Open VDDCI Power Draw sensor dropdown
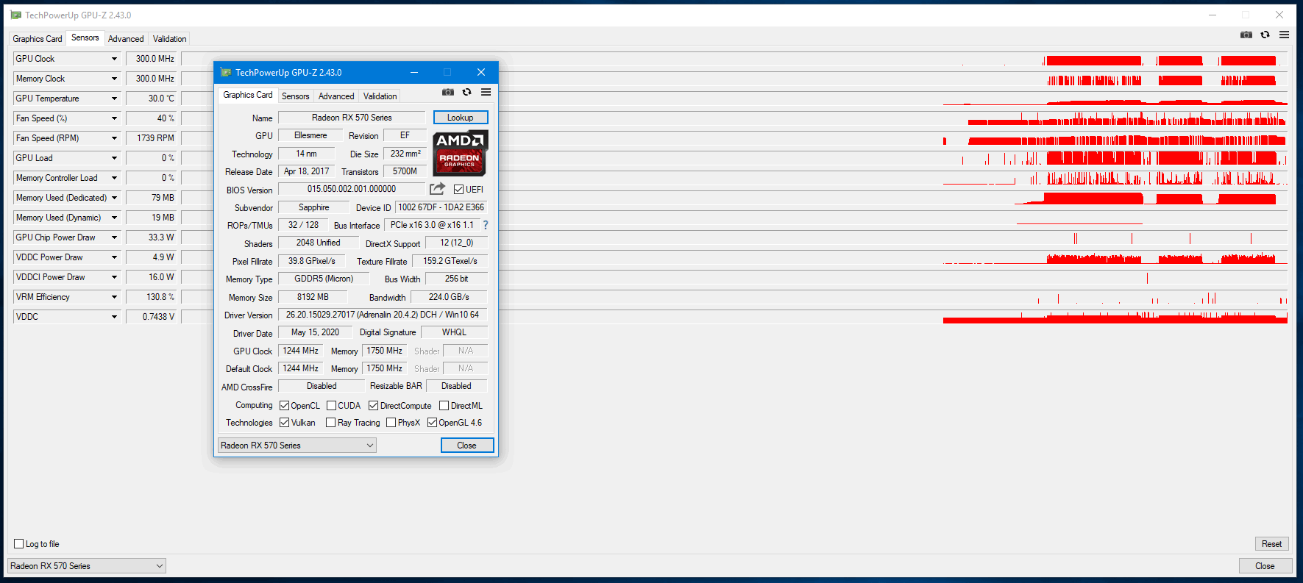The height and width of the screenshot is (583, 1303). pos(114,277)
